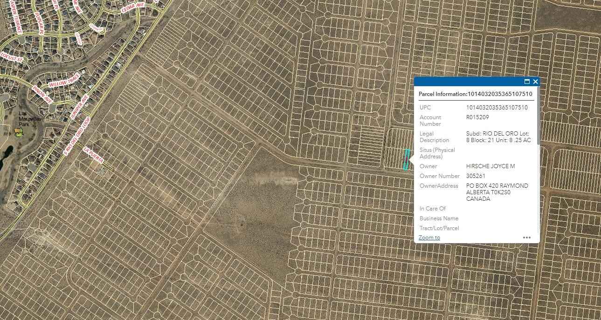The height and width of the screenshot is (320, 601).
Task: Close the Parcel Information popup
Action: tap(535, 82)
